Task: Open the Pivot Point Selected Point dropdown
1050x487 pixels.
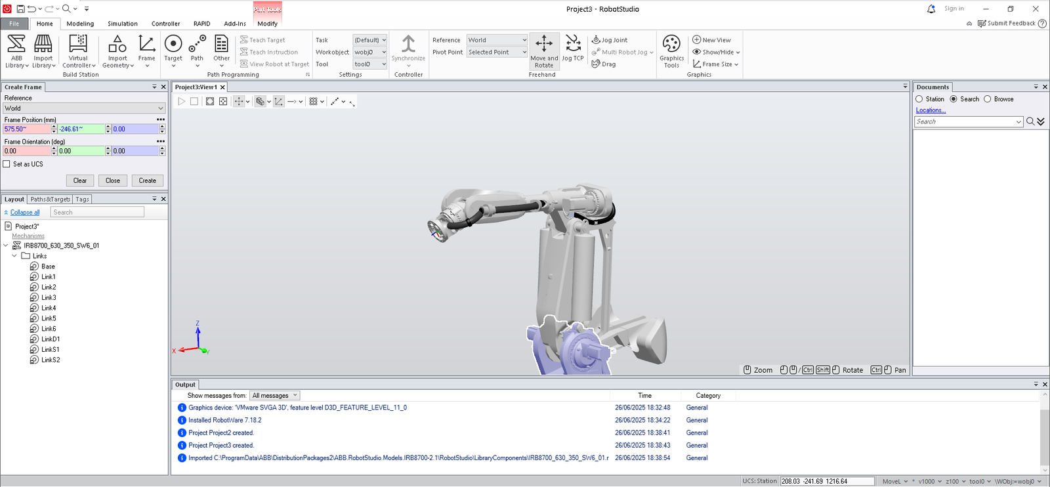Action: (x=497, y=52)
